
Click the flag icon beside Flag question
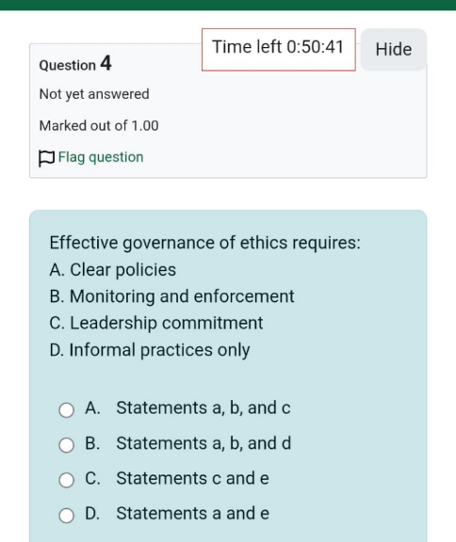pyautogui.click(x=46, y=158)
